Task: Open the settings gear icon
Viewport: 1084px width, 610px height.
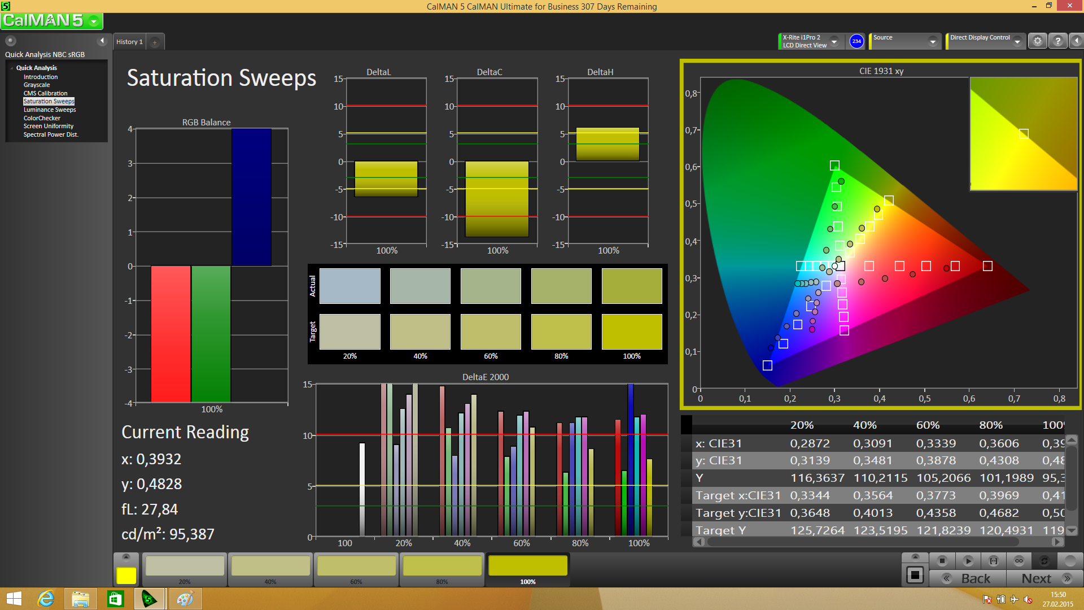Action: point(1038,41)
